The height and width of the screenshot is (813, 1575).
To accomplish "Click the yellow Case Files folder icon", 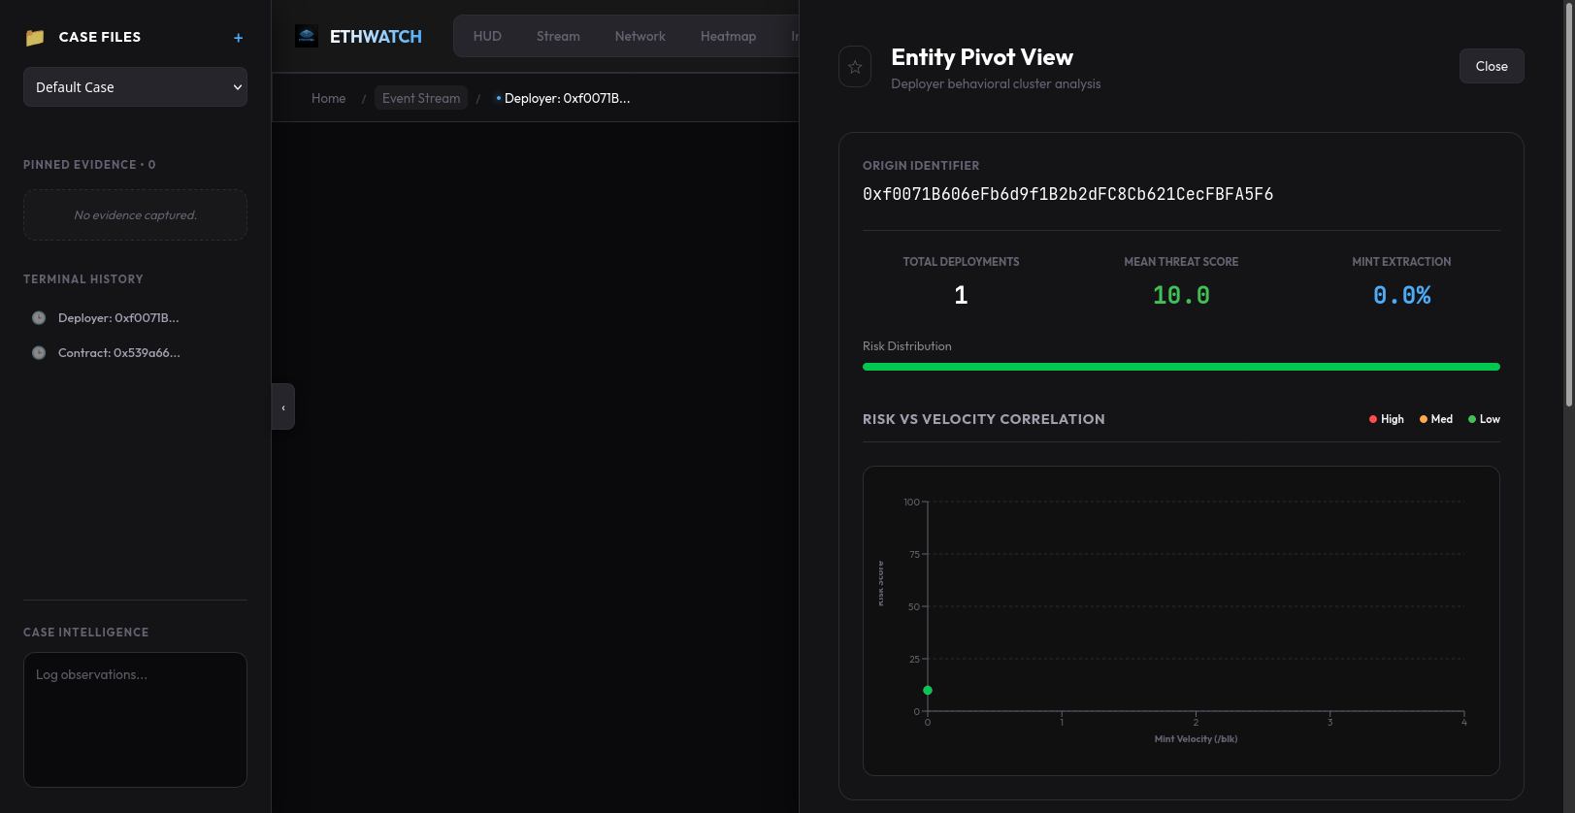I will tap(35, 38).
